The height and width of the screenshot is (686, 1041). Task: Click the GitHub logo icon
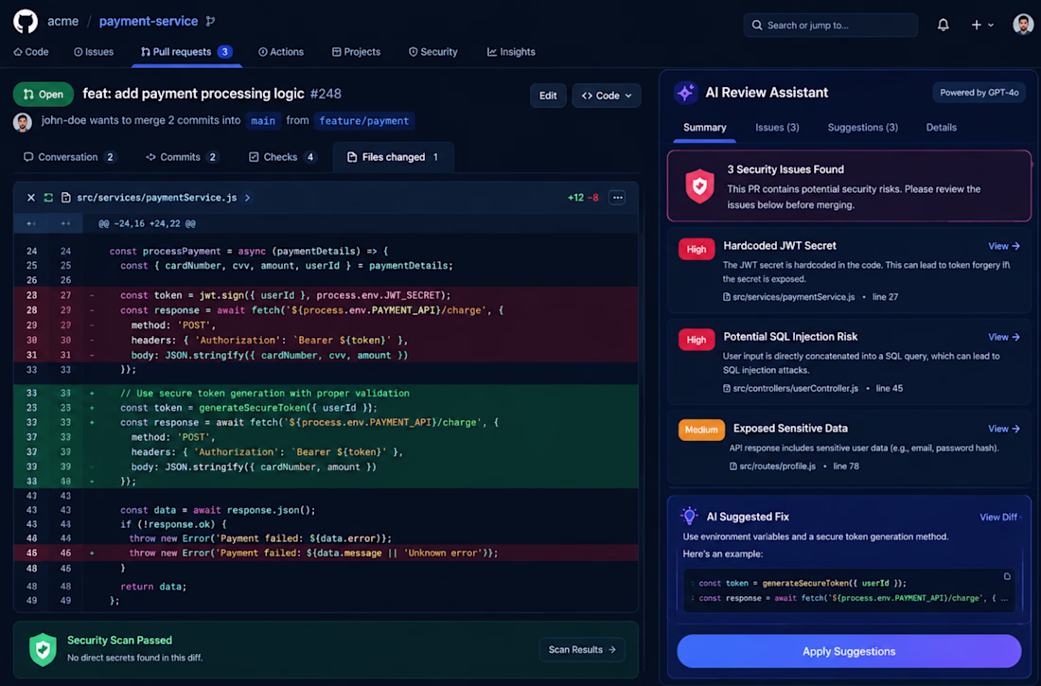tap(26, 21)
